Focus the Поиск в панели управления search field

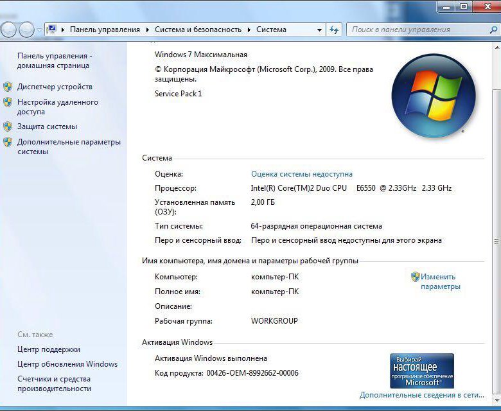414,30
